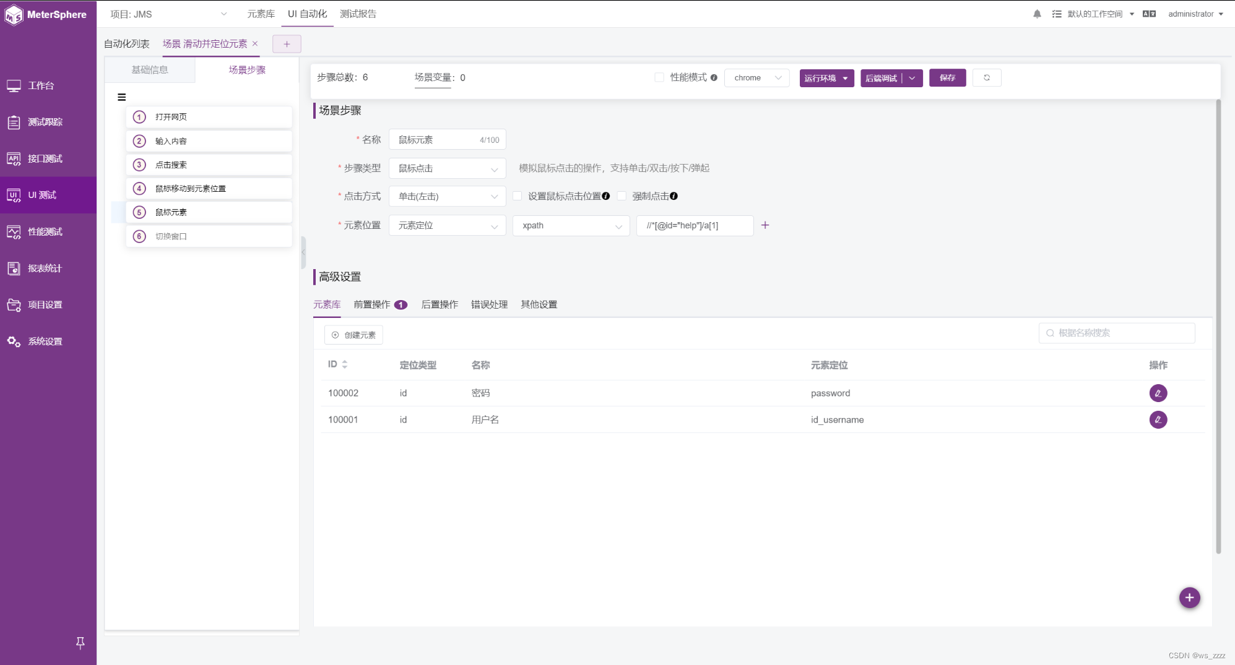The width and height of the screenshot is (1235, 665).
Task: Click the 根据名称搜索 search field
Action: (x=1117, y=333)
